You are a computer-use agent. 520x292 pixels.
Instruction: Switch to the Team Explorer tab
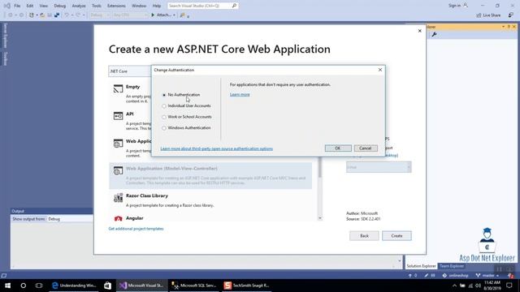452,266
